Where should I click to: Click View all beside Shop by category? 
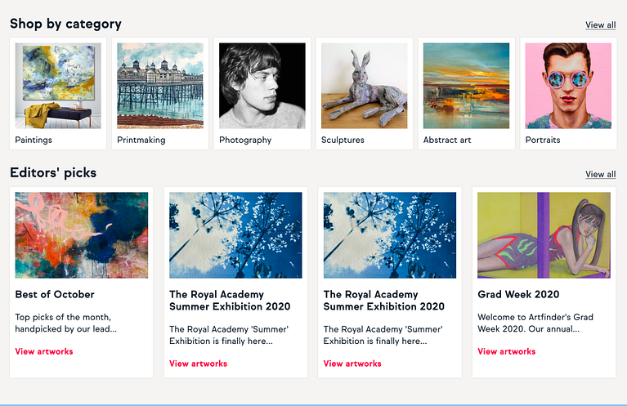(601, 25)
